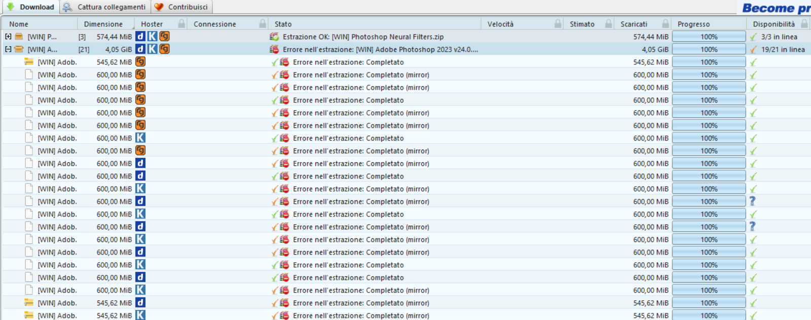
Task: Toggle the lock in Hoster column header
Action: click(181, 24)
